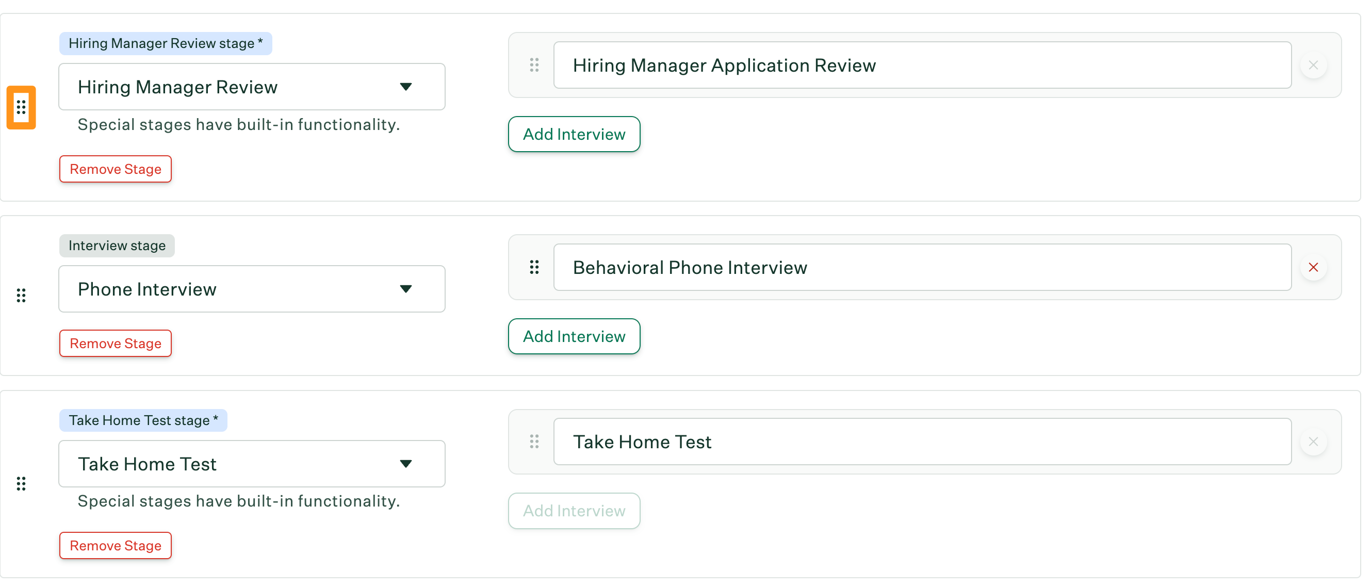Screen dimensions: 1371x587
Task: Remove the Take Home Test interview row
Action: click(1313, 441)
